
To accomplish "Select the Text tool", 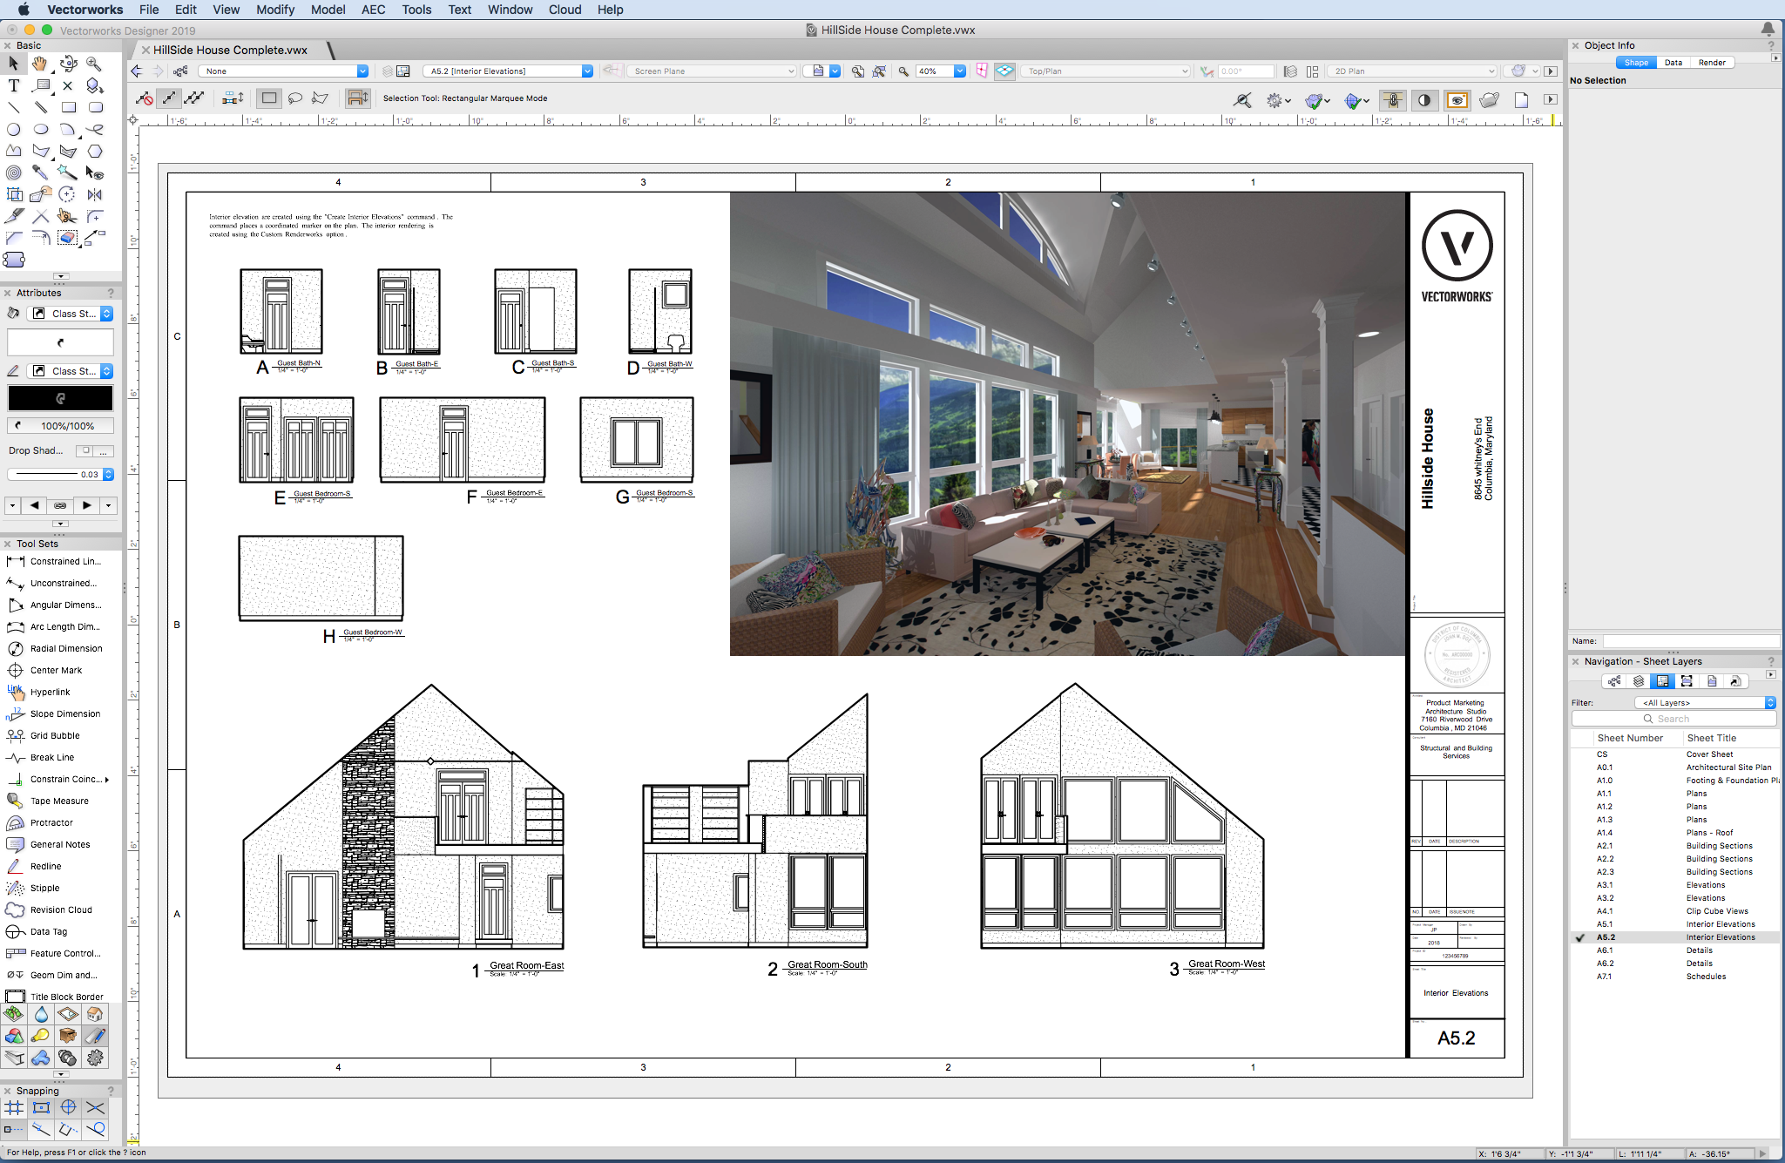I will coord(13,85).
